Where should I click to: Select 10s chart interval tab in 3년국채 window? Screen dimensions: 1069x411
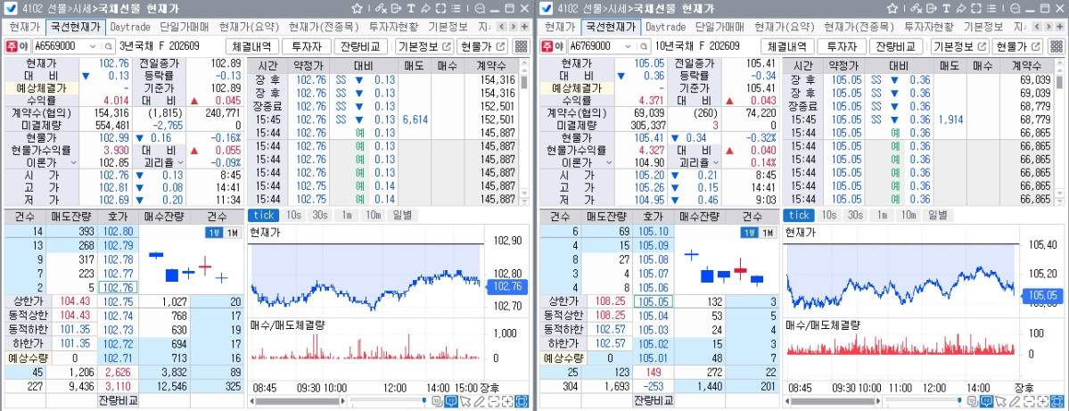[x=294, y=215]
